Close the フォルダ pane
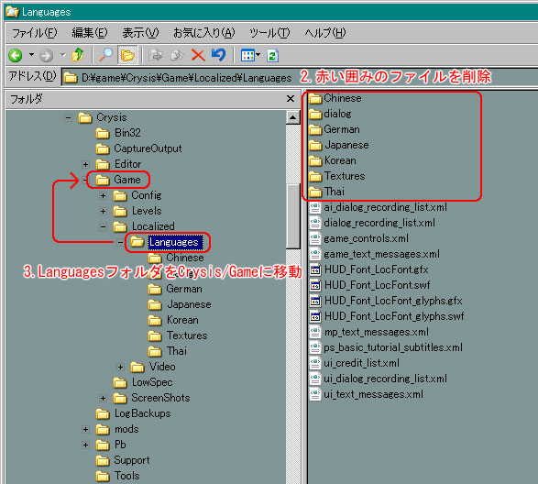 pos(291,99)
